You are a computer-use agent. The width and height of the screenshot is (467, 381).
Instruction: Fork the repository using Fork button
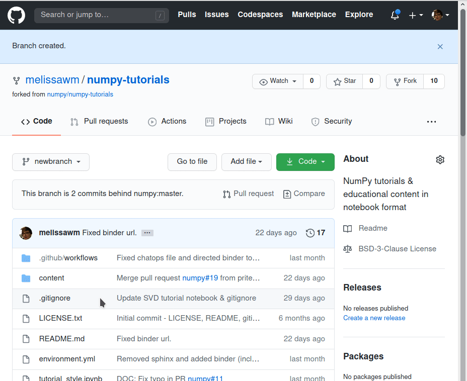click(x=405, y=81)
